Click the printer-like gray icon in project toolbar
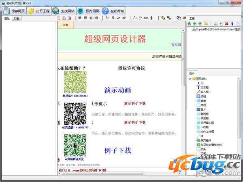This screenshot has width=243, height=182. pos(215,24)
